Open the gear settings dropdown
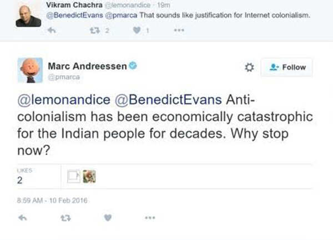This screenshot has height=240, width=333. 249,67
